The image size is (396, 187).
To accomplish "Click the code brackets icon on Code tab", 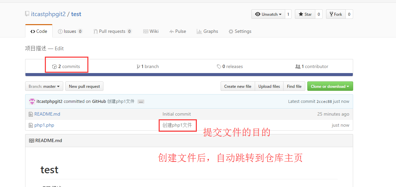I will tap(32, 32).
